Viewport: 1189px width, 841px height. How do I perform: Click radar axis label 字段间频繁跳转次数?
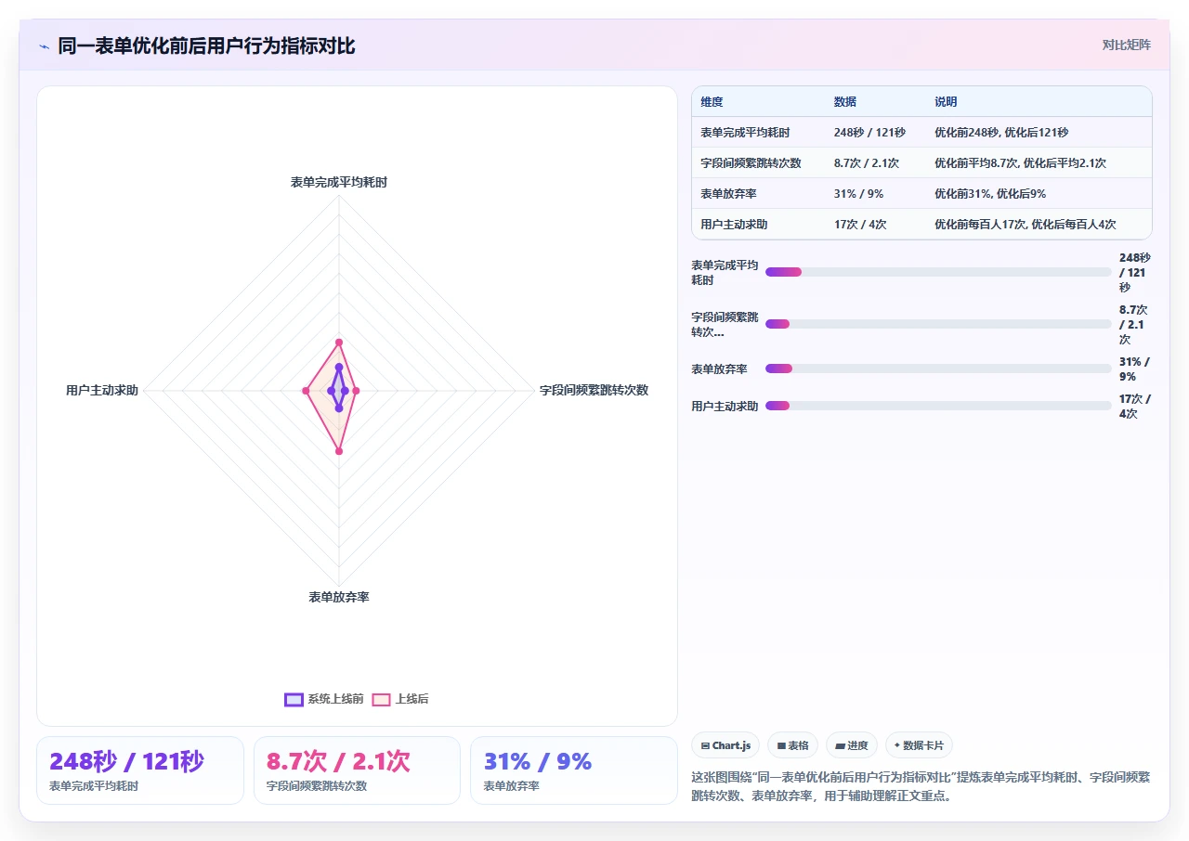tap(594, 391)
